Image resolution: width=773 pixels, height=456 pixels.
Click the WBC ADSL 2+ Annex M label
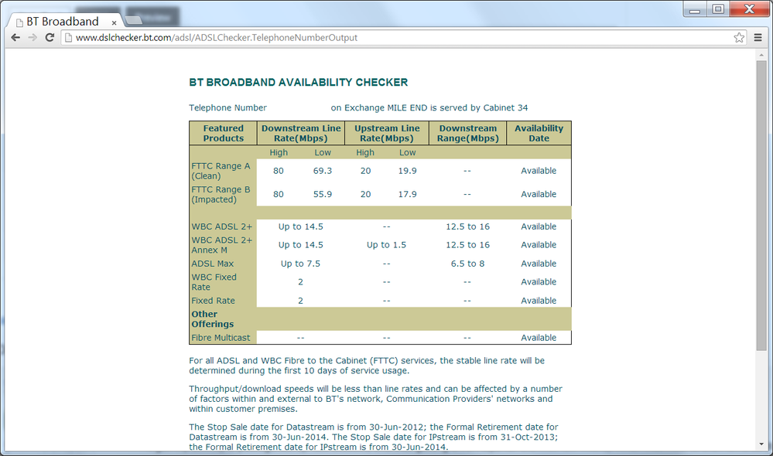click(x=222, y=245)
